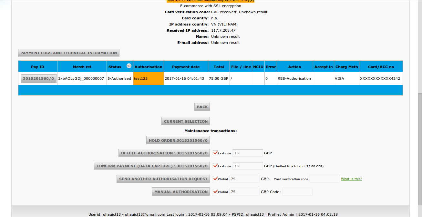Click Delete Authorisation button
This screenshot has height=217, width=422.
coord(164,153)
